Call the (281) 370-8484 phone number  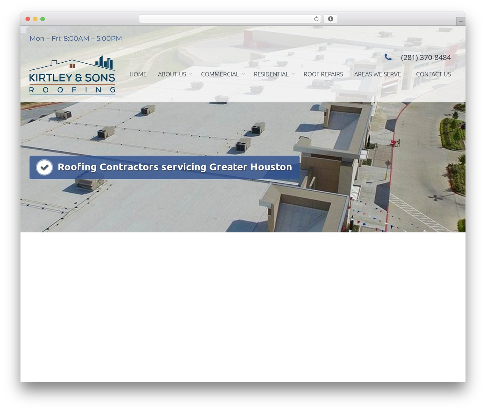tap(426, 58)
